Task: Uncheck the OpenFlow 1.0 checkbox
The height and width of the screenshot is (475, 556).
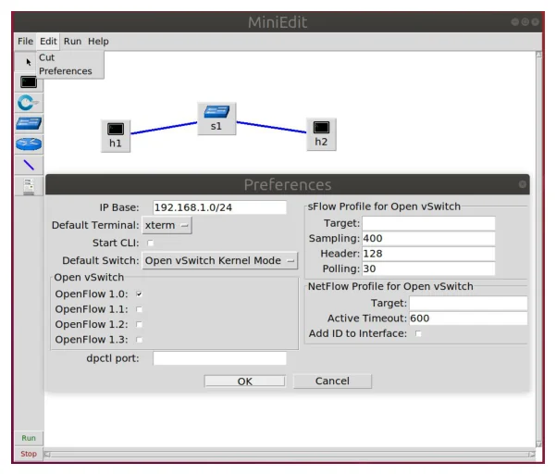Action: point(139,294)
